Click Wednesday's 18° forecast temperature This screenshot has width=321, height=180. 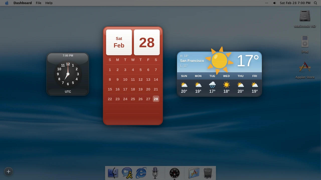point(226,91)
